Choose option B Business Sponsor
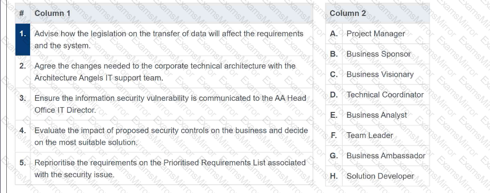 pos(379,54)
